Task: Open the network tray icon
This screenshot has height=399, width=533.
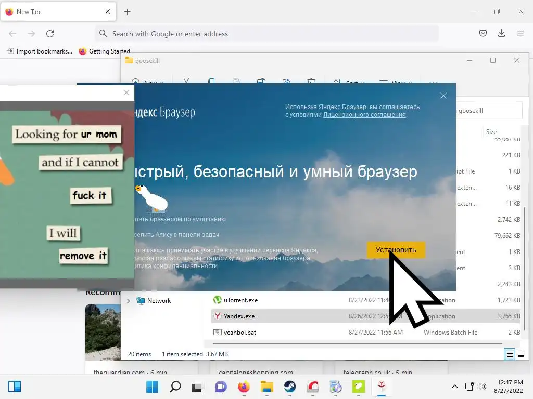Action: click(x=469, y=387)
